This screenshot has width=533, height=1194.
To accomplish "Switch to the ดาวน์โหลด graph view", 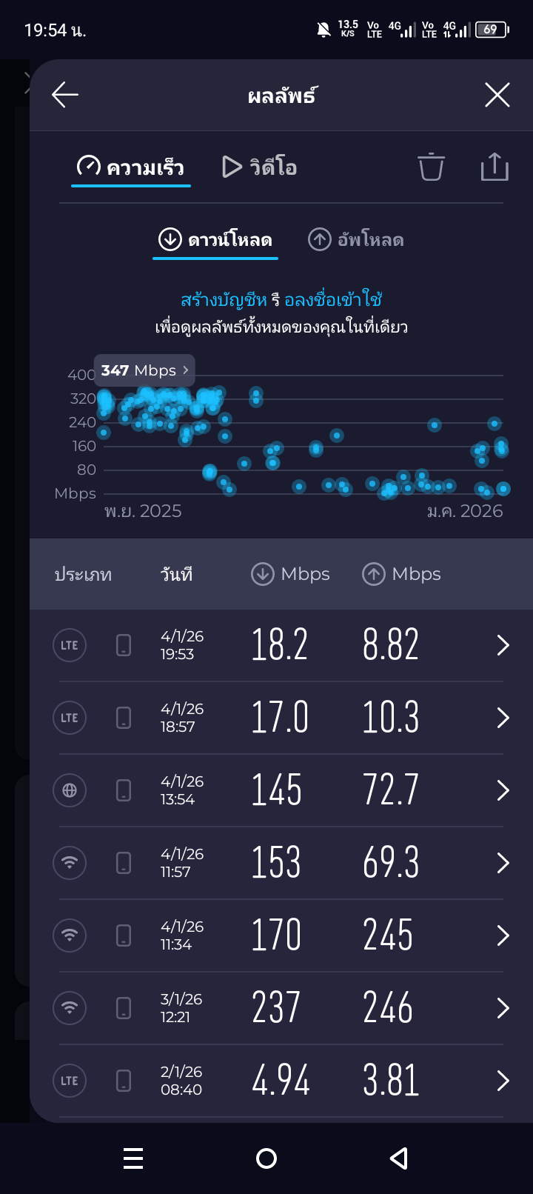I will click(x=215, y=240).
